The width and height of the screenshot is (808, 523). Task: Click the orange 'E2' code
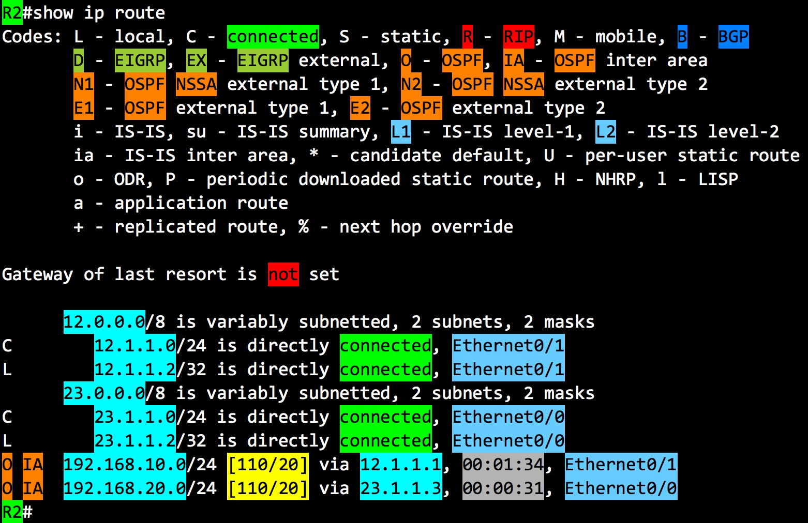click(x=360, y=108)
